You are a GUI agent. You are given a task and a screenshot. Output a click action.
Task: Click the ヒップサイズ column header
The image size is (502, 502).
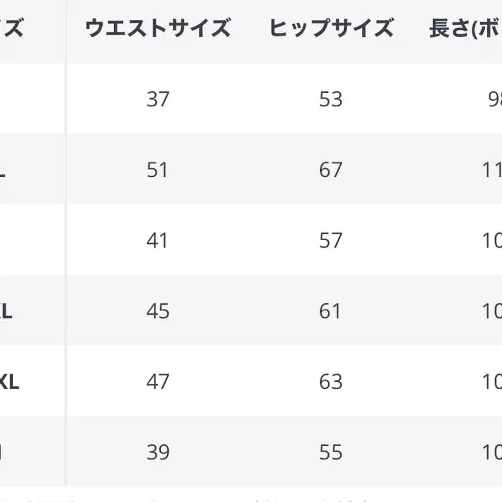[331, 28]
